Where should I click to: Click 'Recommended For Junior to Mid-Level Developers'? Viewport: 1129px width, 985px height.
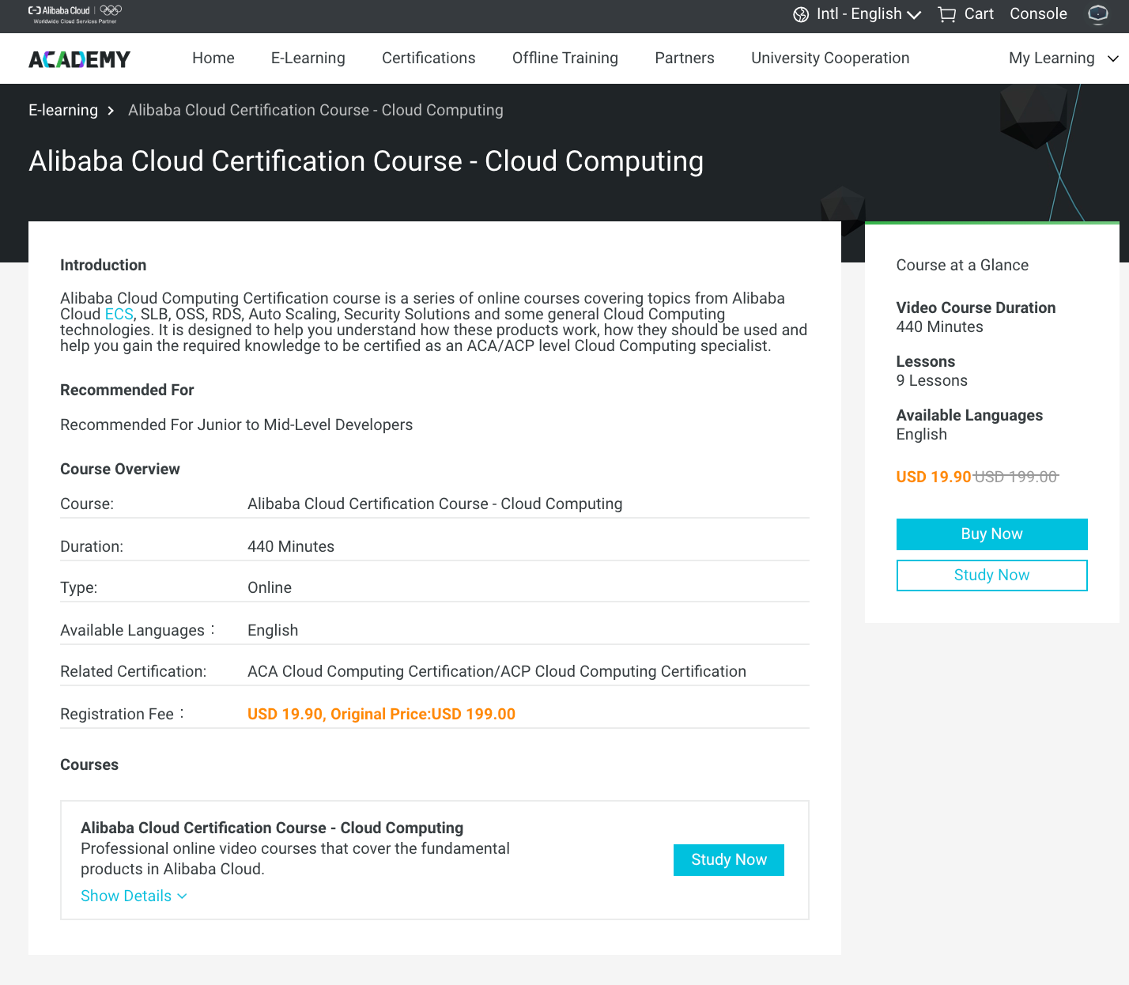tap(236, 425)
